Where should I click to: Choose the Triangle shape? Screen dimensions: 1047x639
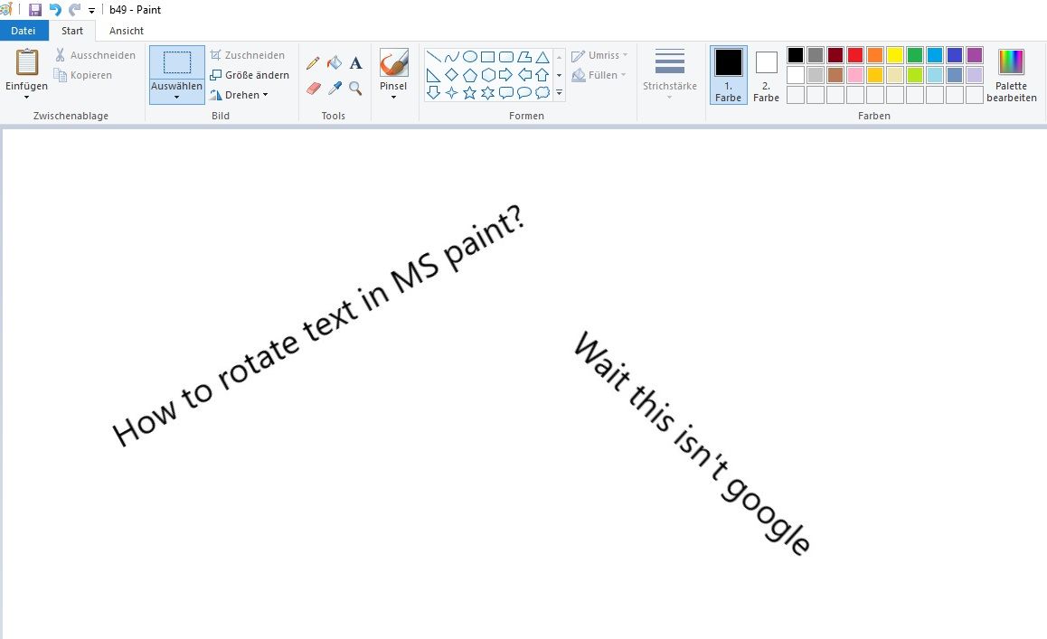(x=542, y=57)
